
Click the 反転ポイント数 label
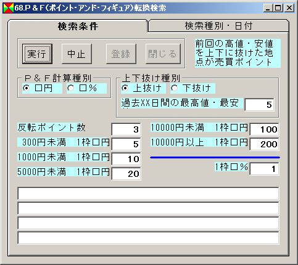point(51,128)
